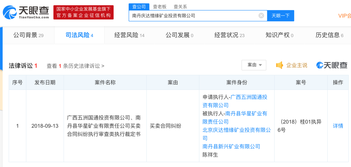Image resolution: width=351 pixels, height=167 pixels.
Task: Open 查看1条历史法律诉讼 link
Action: (76, 66)
